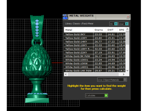Screen dimensions: 148x111
Task: Toggle Use Object Materials option
Action: pos(112,80)
